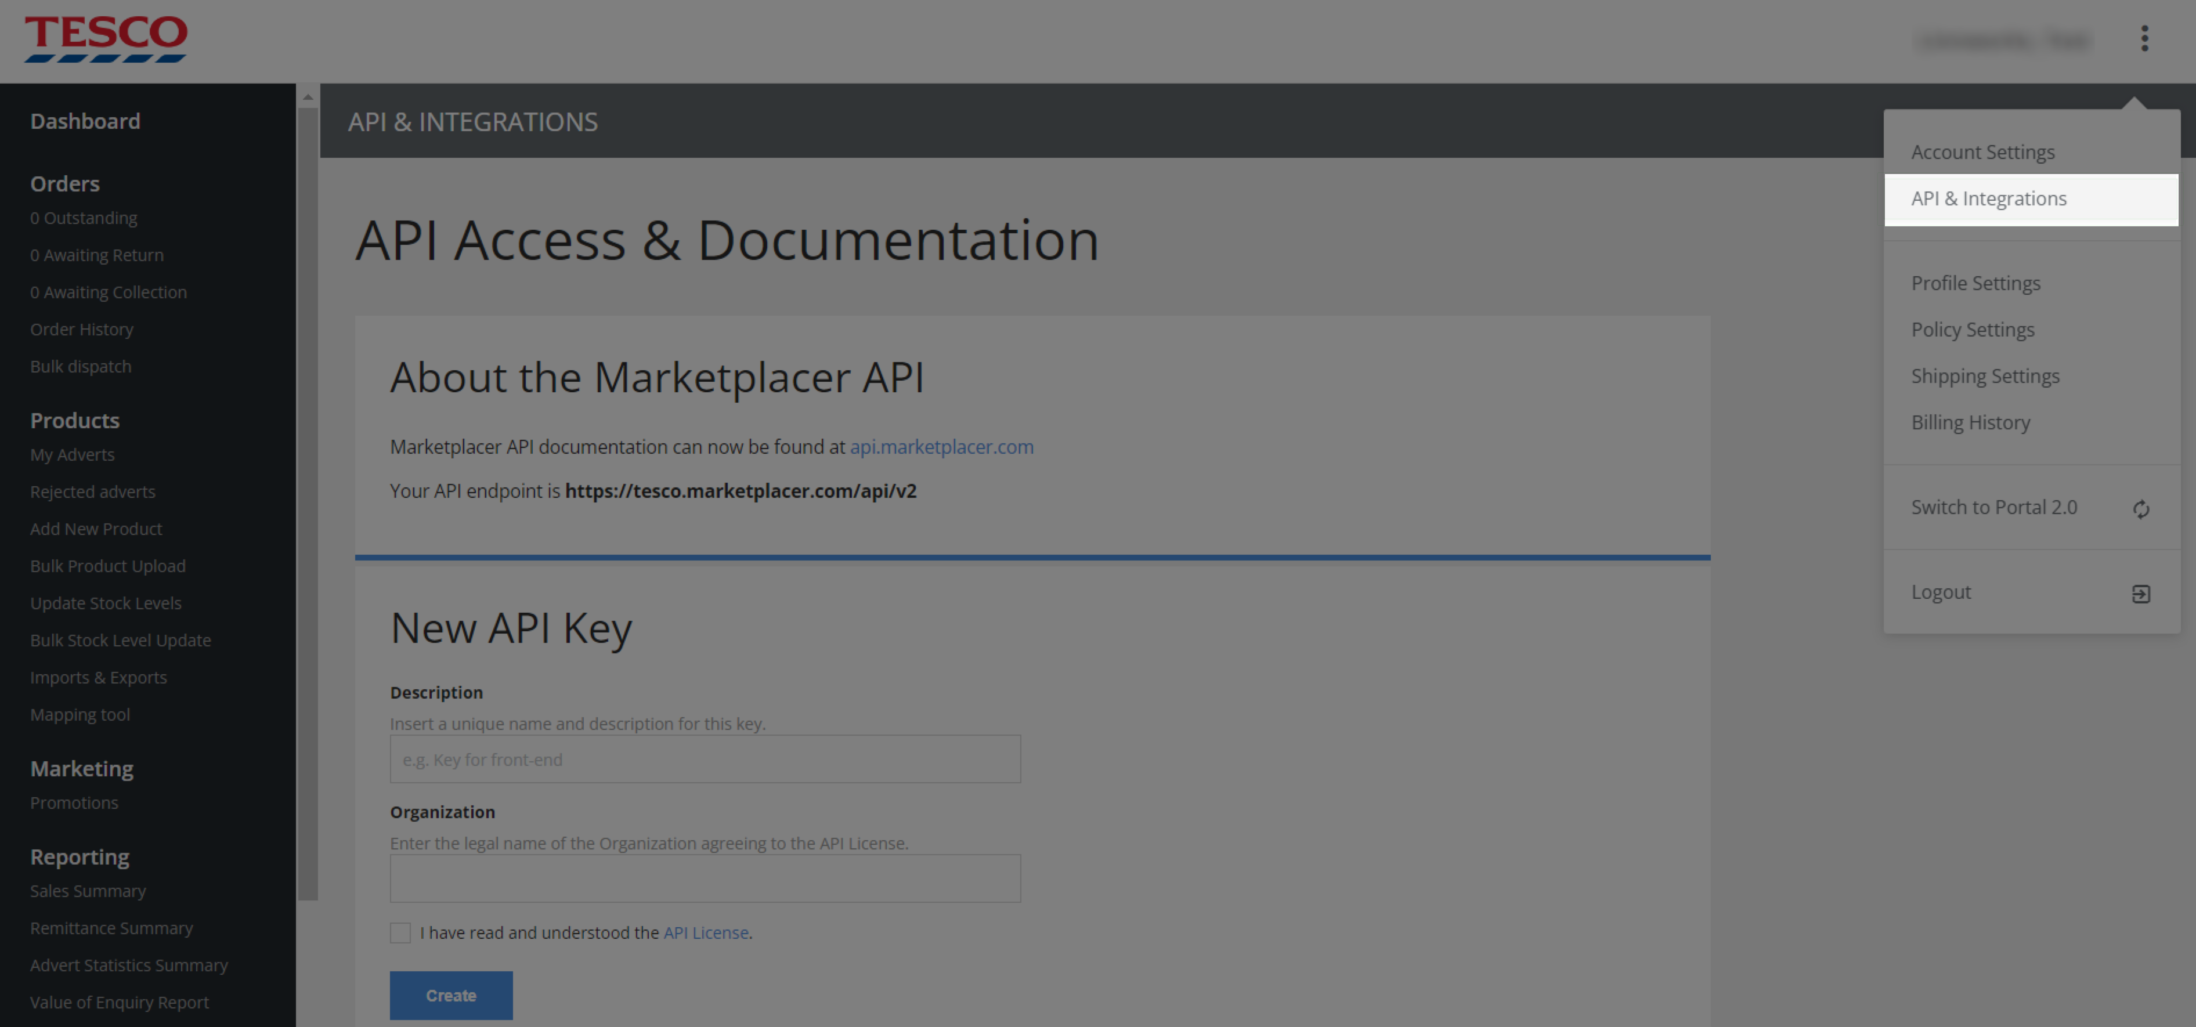
Task: View 0 Awaiting Collection orders
Action: pyautogui.click(x=109, y=292)
